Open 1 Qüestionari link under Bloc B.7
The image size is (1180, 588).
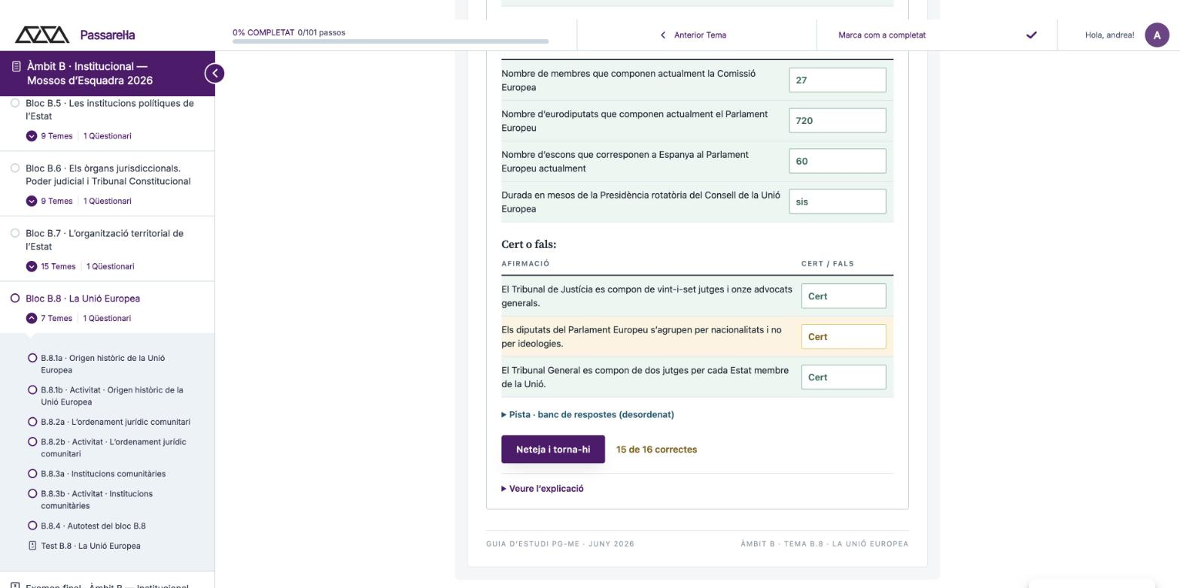[x=111, y=266]
